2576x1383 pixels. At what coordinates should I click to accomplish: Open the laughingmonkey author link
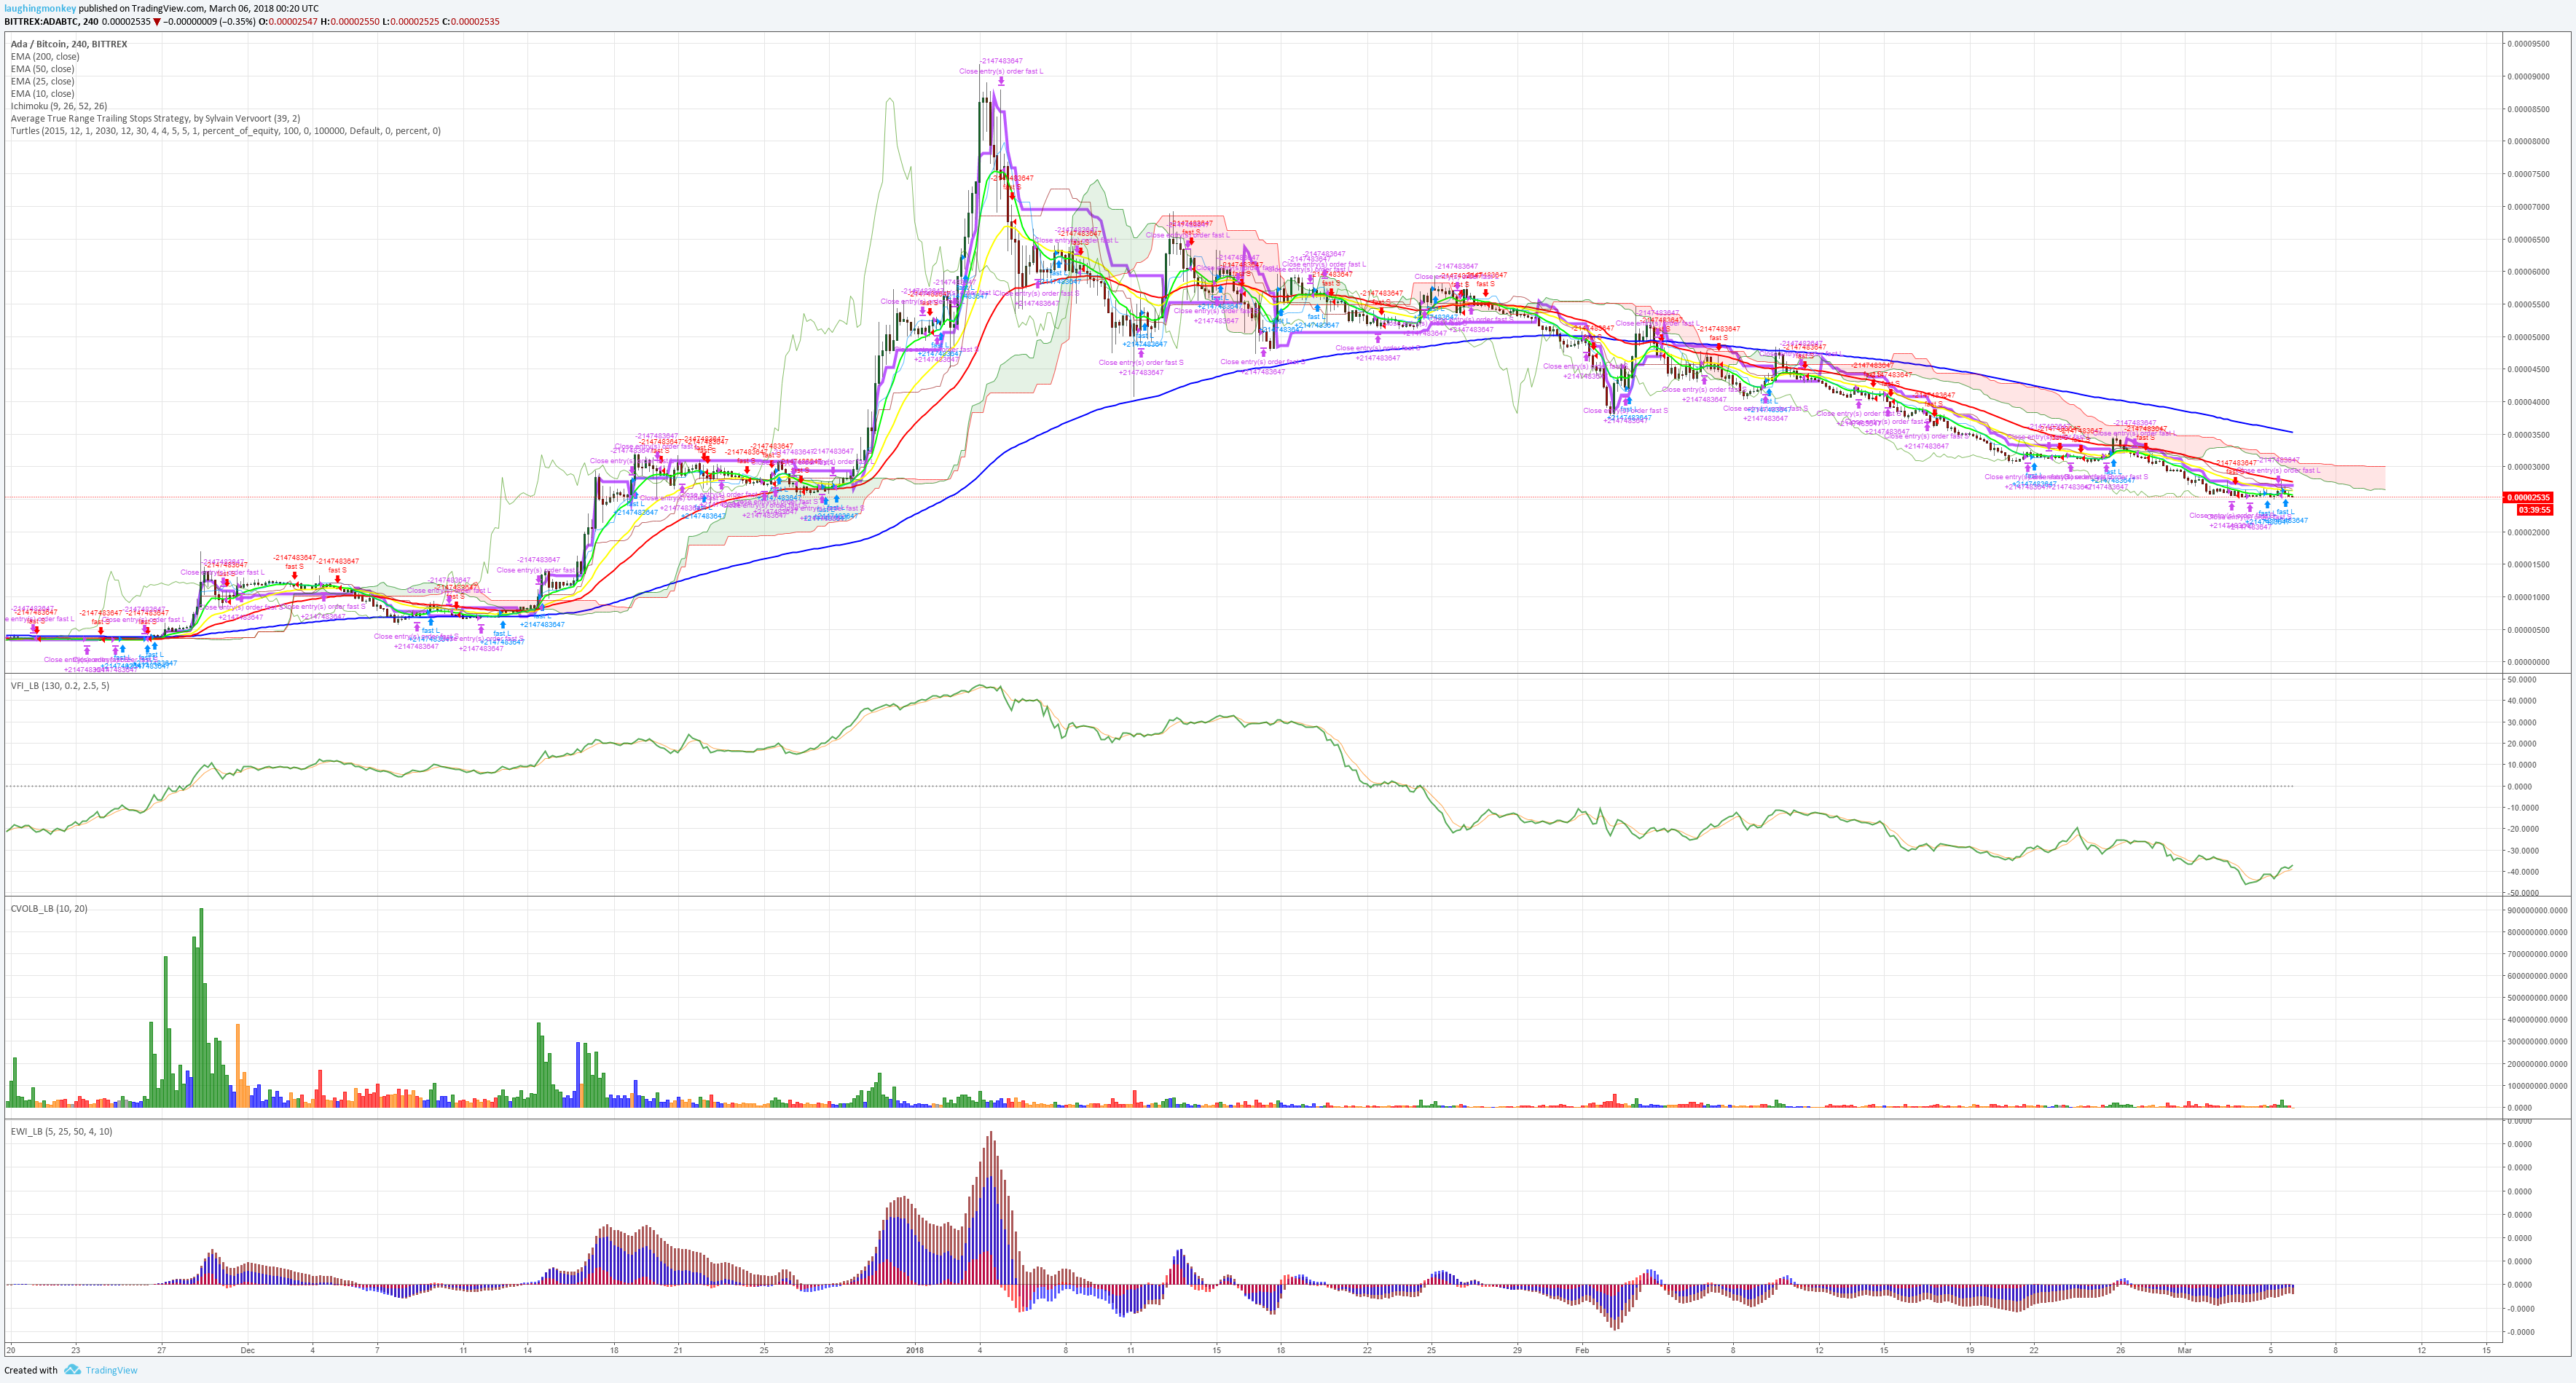click(x=40, y=8)
